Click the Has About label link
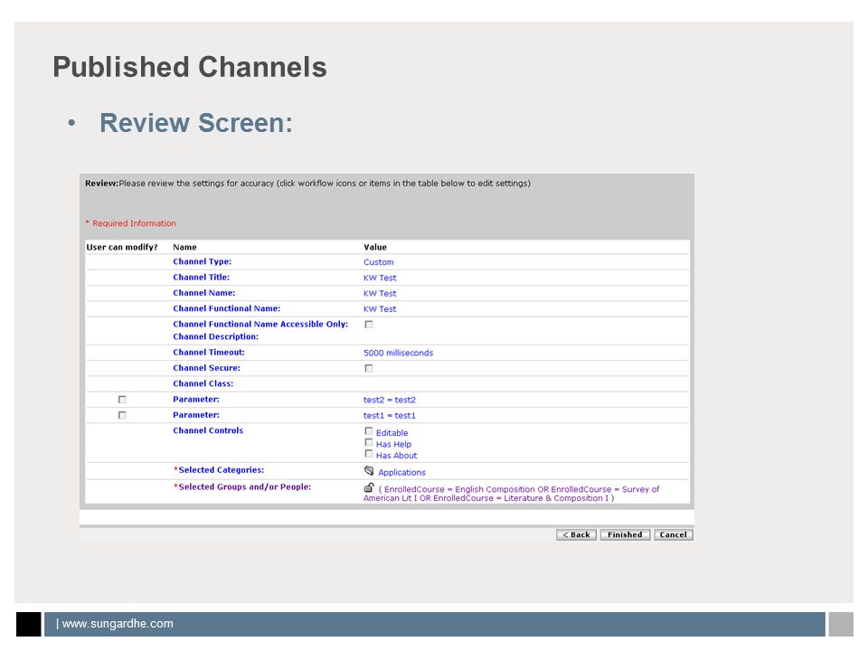 click(x=396, y=456)
